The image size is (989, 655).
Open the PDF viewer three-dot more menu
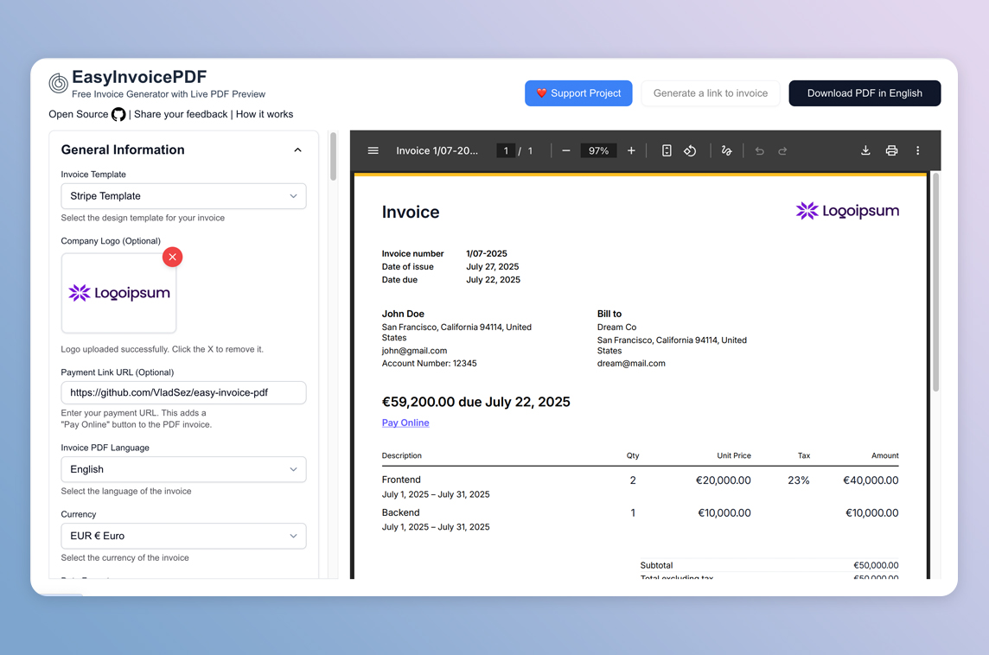[x=918, y=150]
